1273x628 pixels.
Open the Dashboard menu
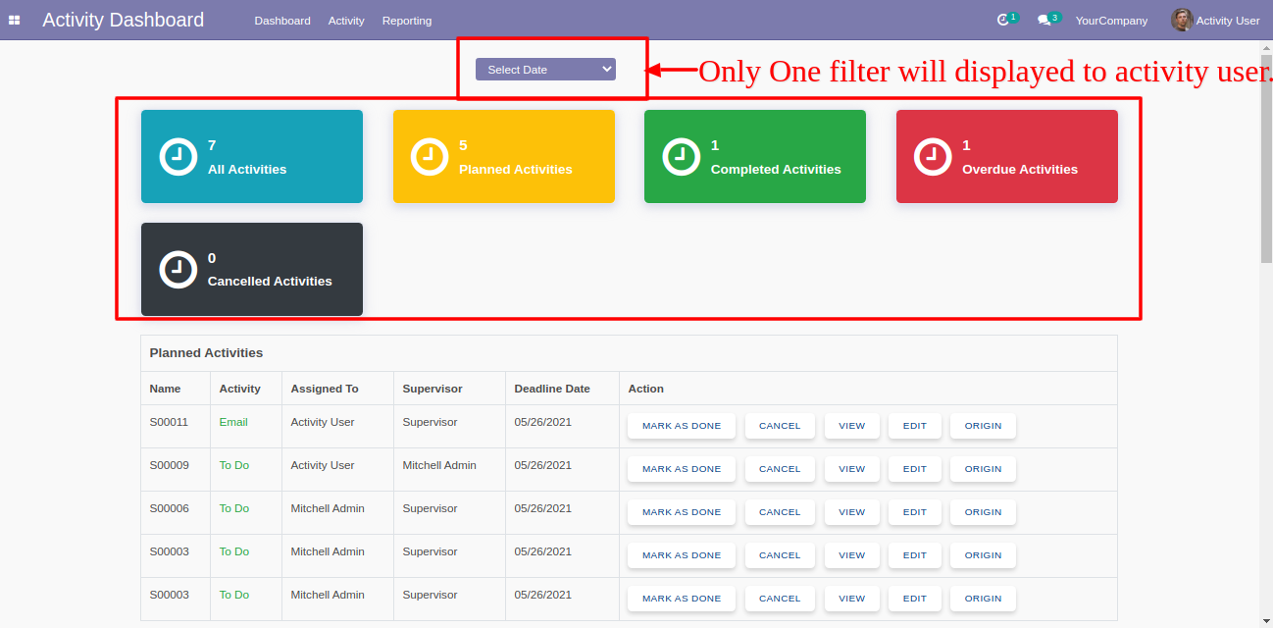click(x=282, y=21)
